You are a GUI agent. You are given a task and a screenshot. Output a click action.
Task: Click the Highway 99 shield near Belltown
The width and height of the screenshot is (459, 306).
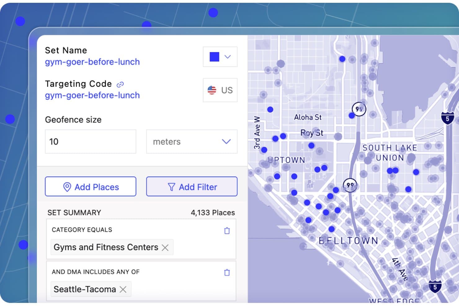(350, 185)
